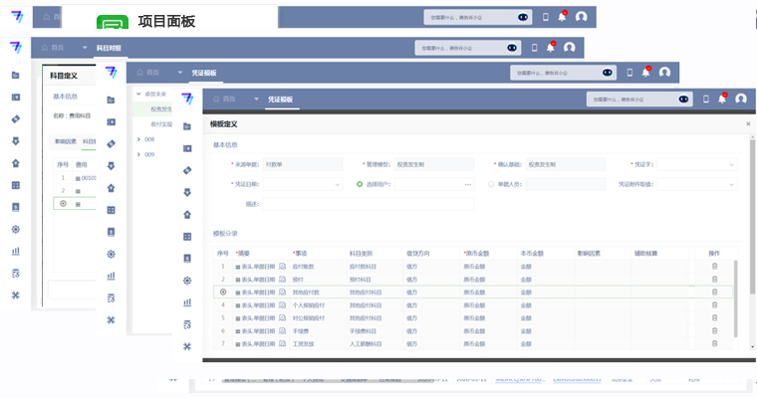Expand the 008 tree node
This screenshot has height=398, width=757.
click(138, 139)
